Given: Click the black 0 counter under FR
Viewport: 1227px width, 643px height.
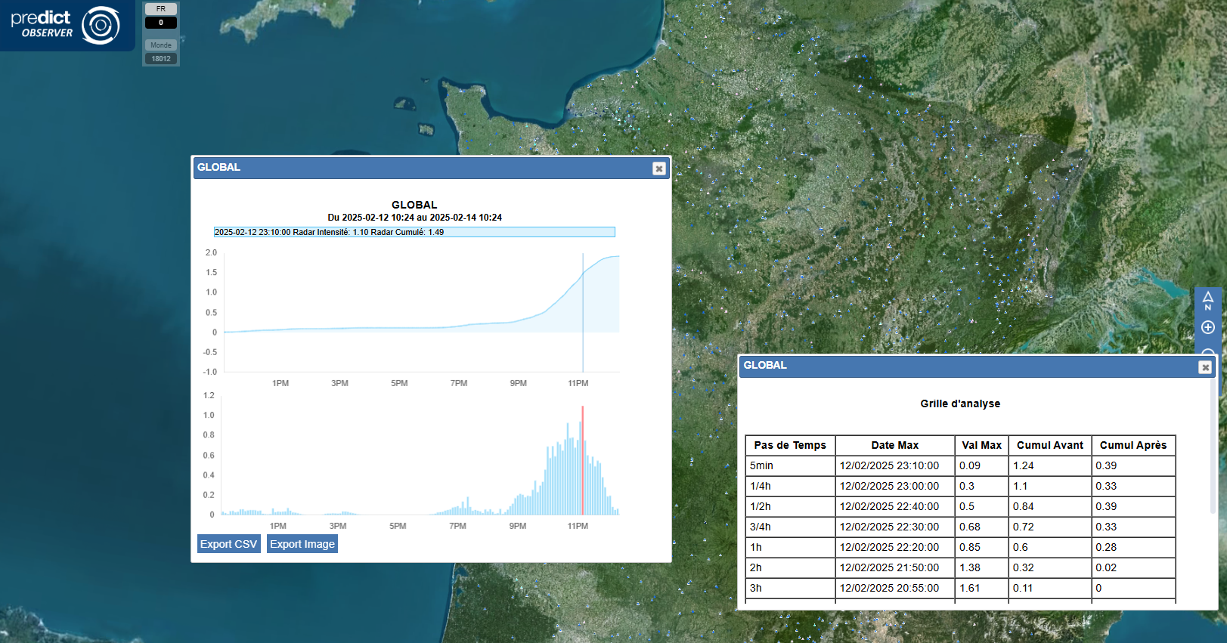Looking at the screenshot, I should [x=160, y=23].
